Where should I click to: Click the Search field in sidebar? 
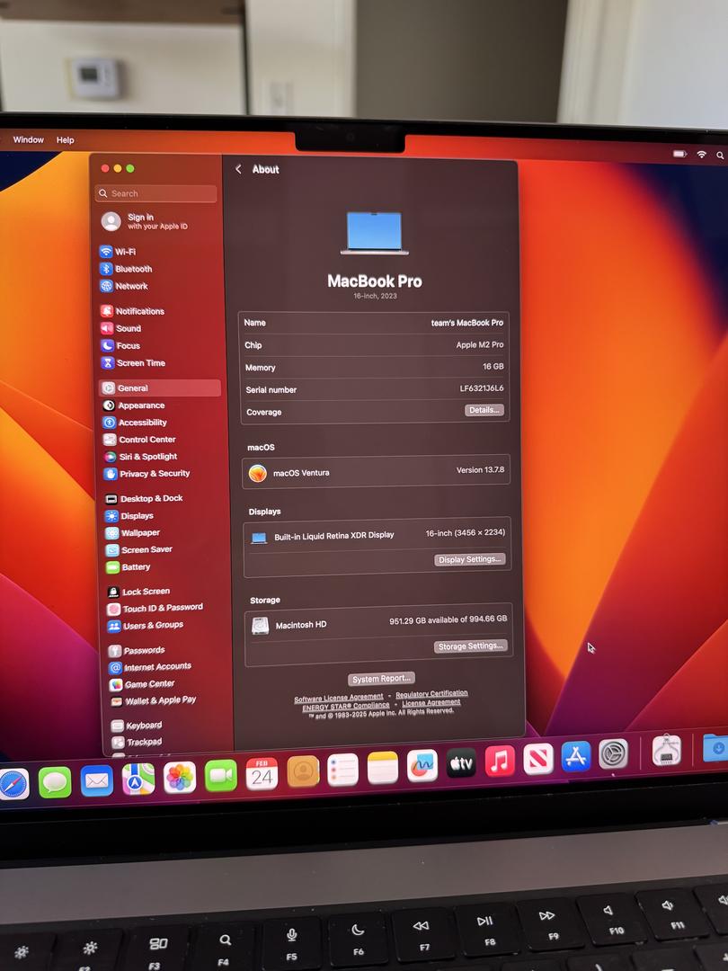(x=156, y=193)
